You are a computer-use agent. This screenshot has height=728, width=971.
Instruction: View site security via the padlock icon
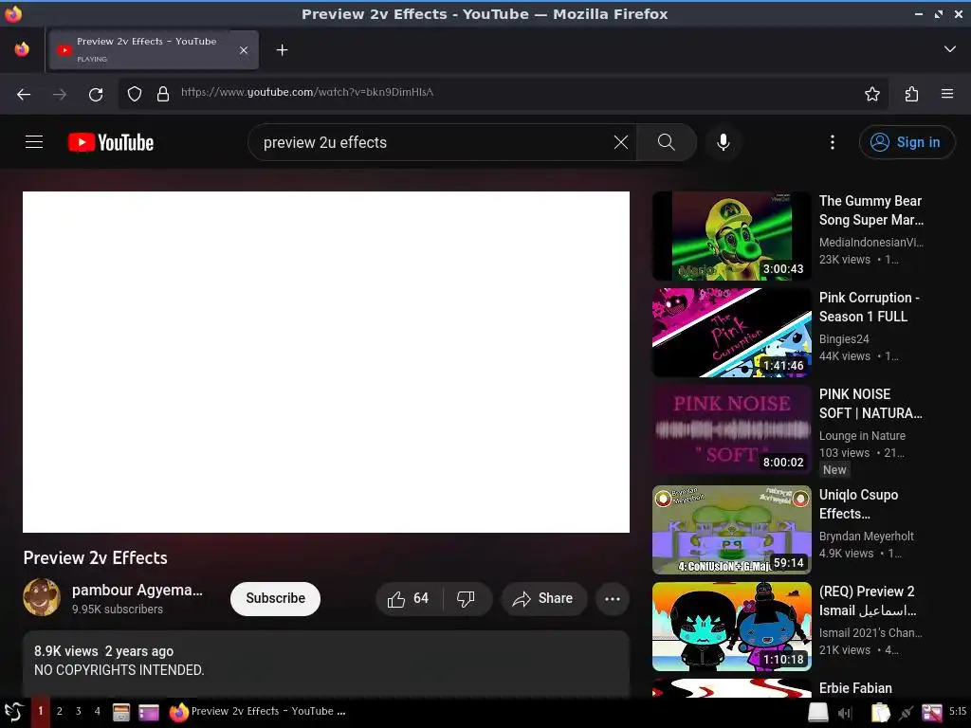click(163, 94)
